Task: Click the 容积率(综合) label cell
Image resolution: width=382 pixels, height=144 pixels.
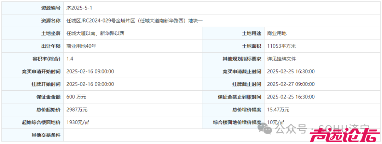Action: tap(33, 59)
